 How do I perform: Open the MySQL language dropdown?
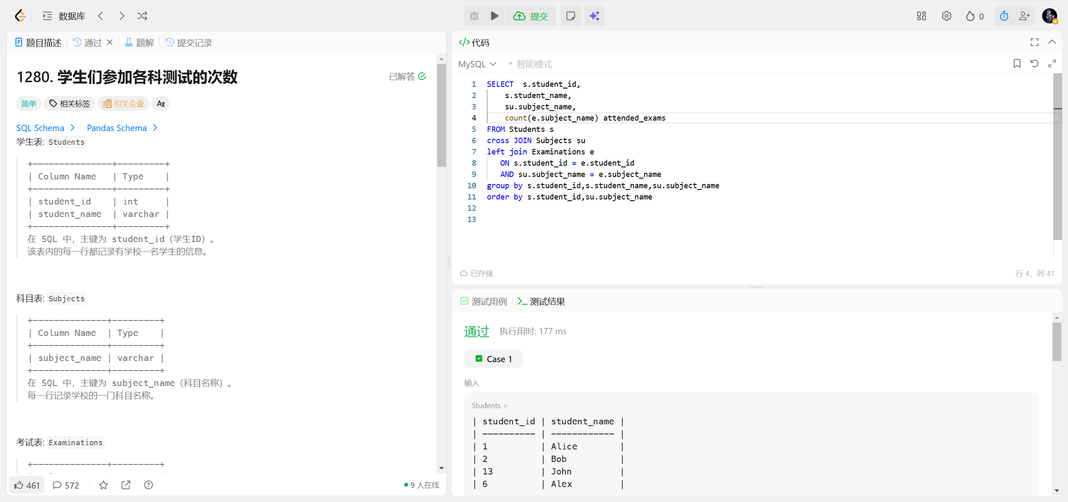477,64
